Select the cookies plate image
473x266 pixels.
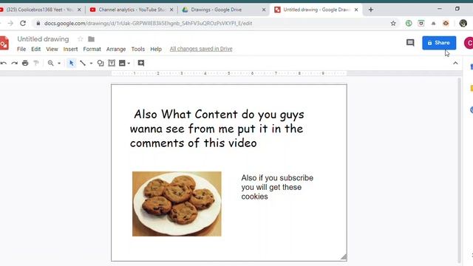point(177,204)
